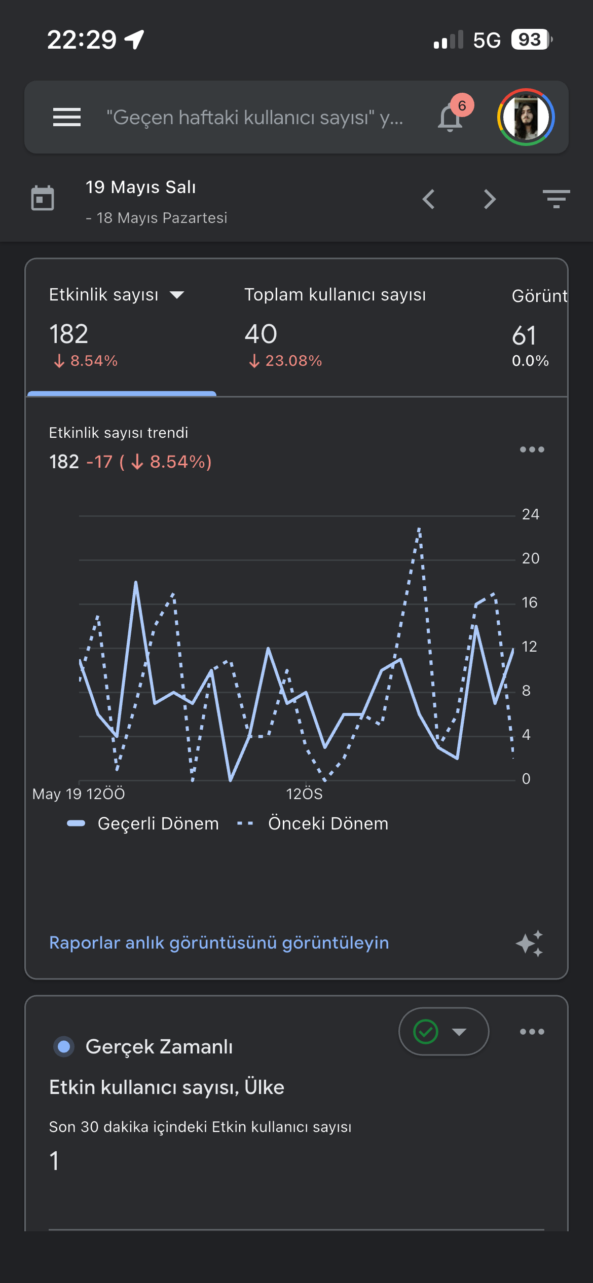The height and width of the screenshot is (1283, 593).
Task: Open the filter options icon
Action: 556,199
